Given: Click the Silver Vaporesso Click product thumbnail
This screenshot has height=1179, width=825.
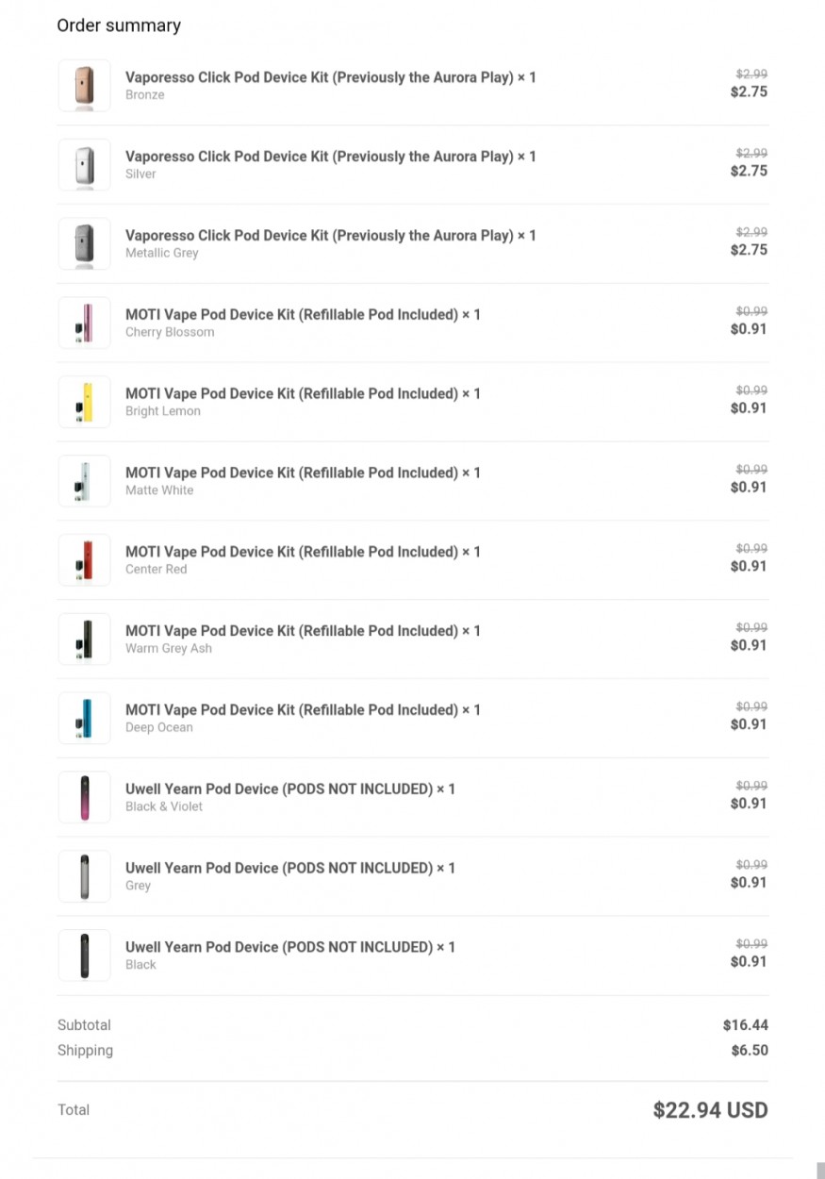Looking at the screenshot, I should (84, 165).
